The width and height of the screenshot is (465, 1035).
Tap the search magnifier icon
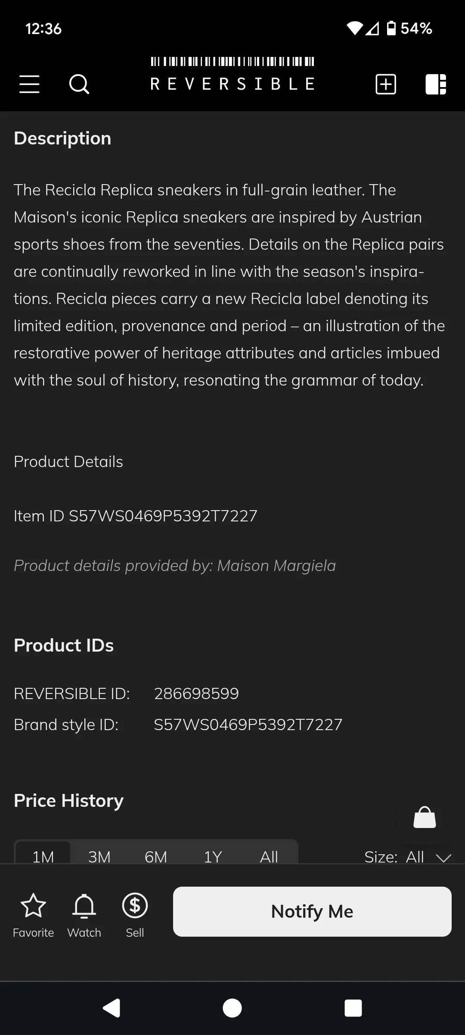(x=79, y=84)
